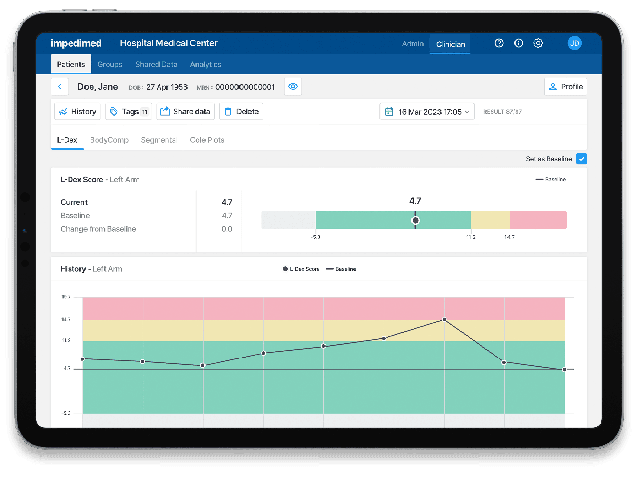This screenshot has height=477, width=639.
Task: Go back using the left chevron button
Action: tap(60, 87)
